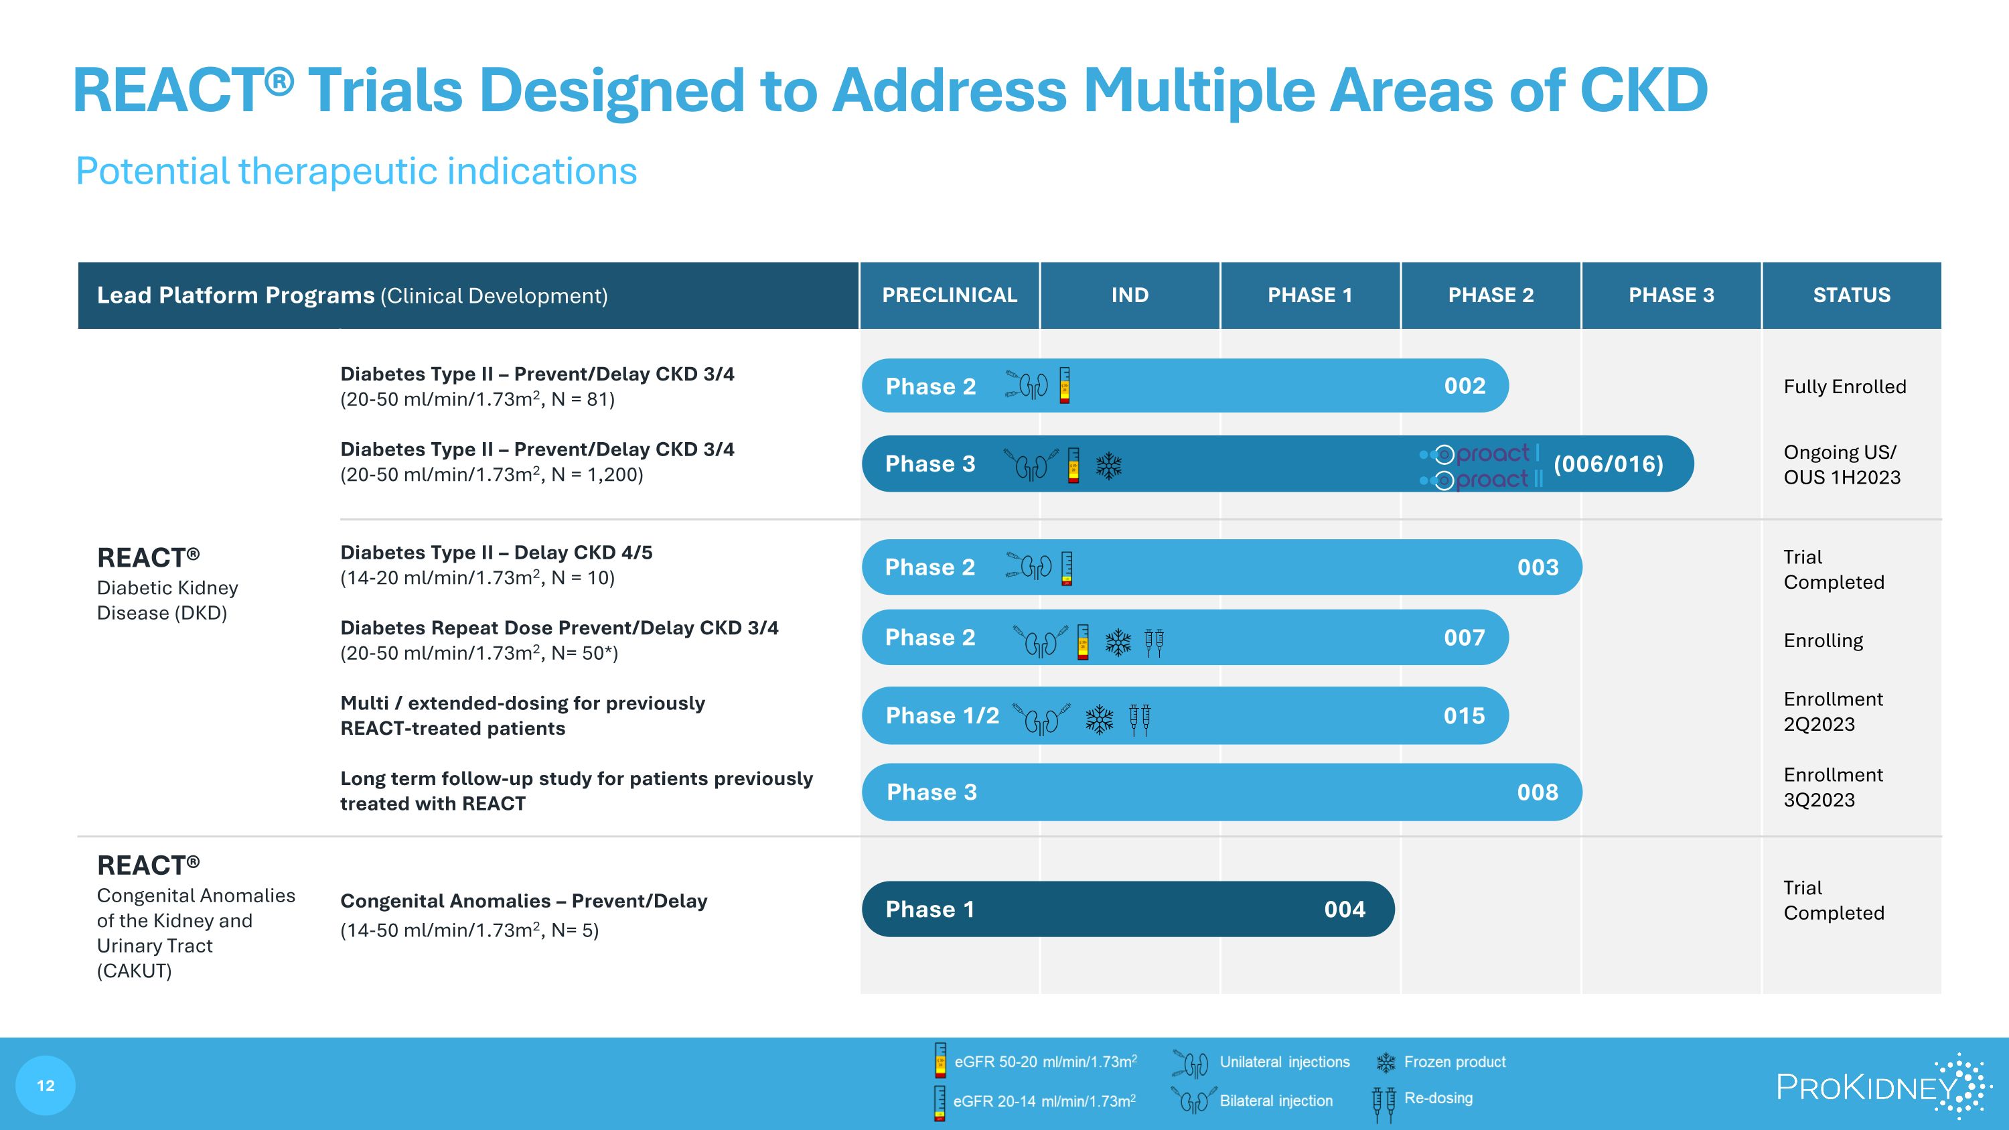Click the Phase 1/2 label
Viewport: 2009px width, 1130px height.
[942, 715]
